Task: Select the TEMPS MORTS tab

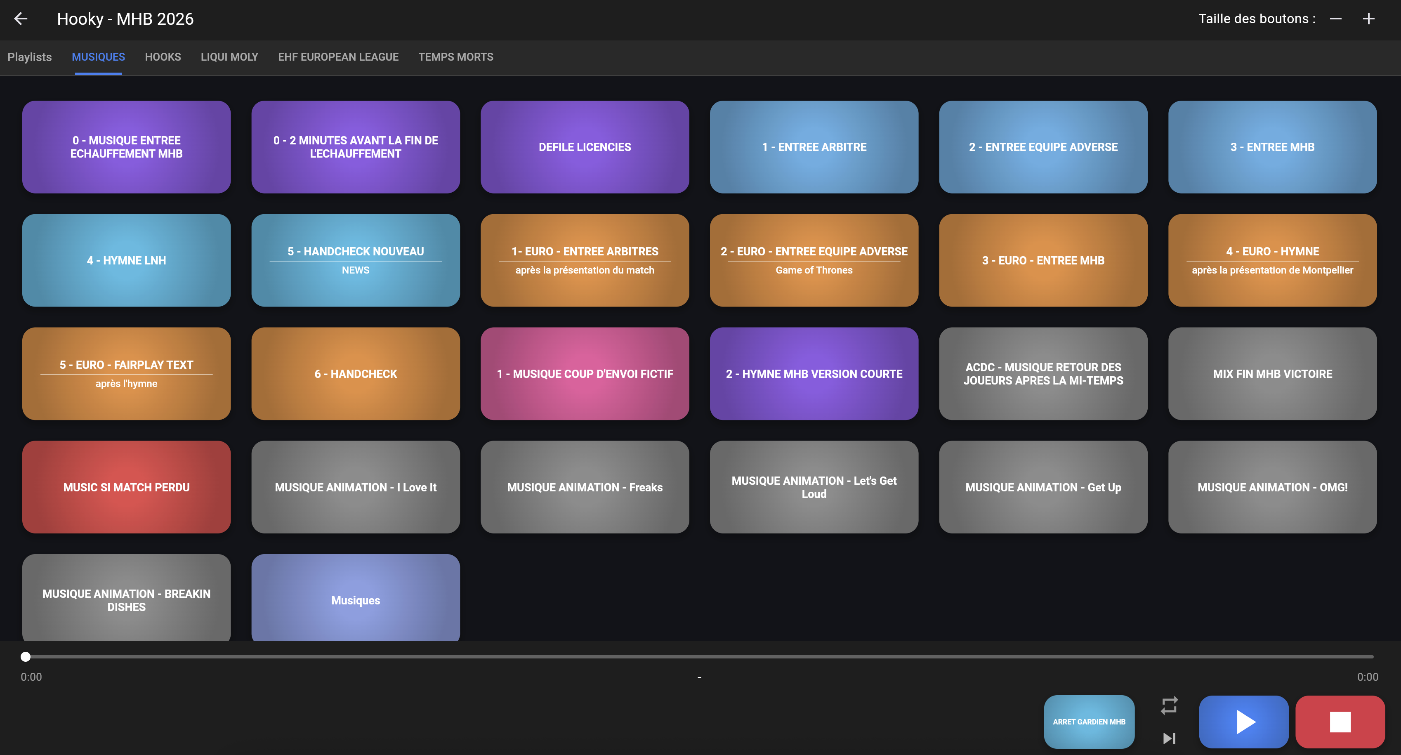Action: pos(456,57)
